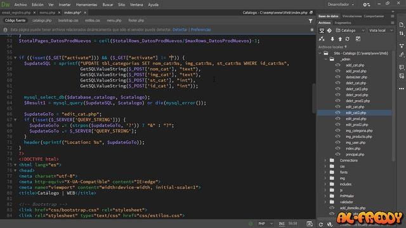Select the Código fuente button

(15, 20)
